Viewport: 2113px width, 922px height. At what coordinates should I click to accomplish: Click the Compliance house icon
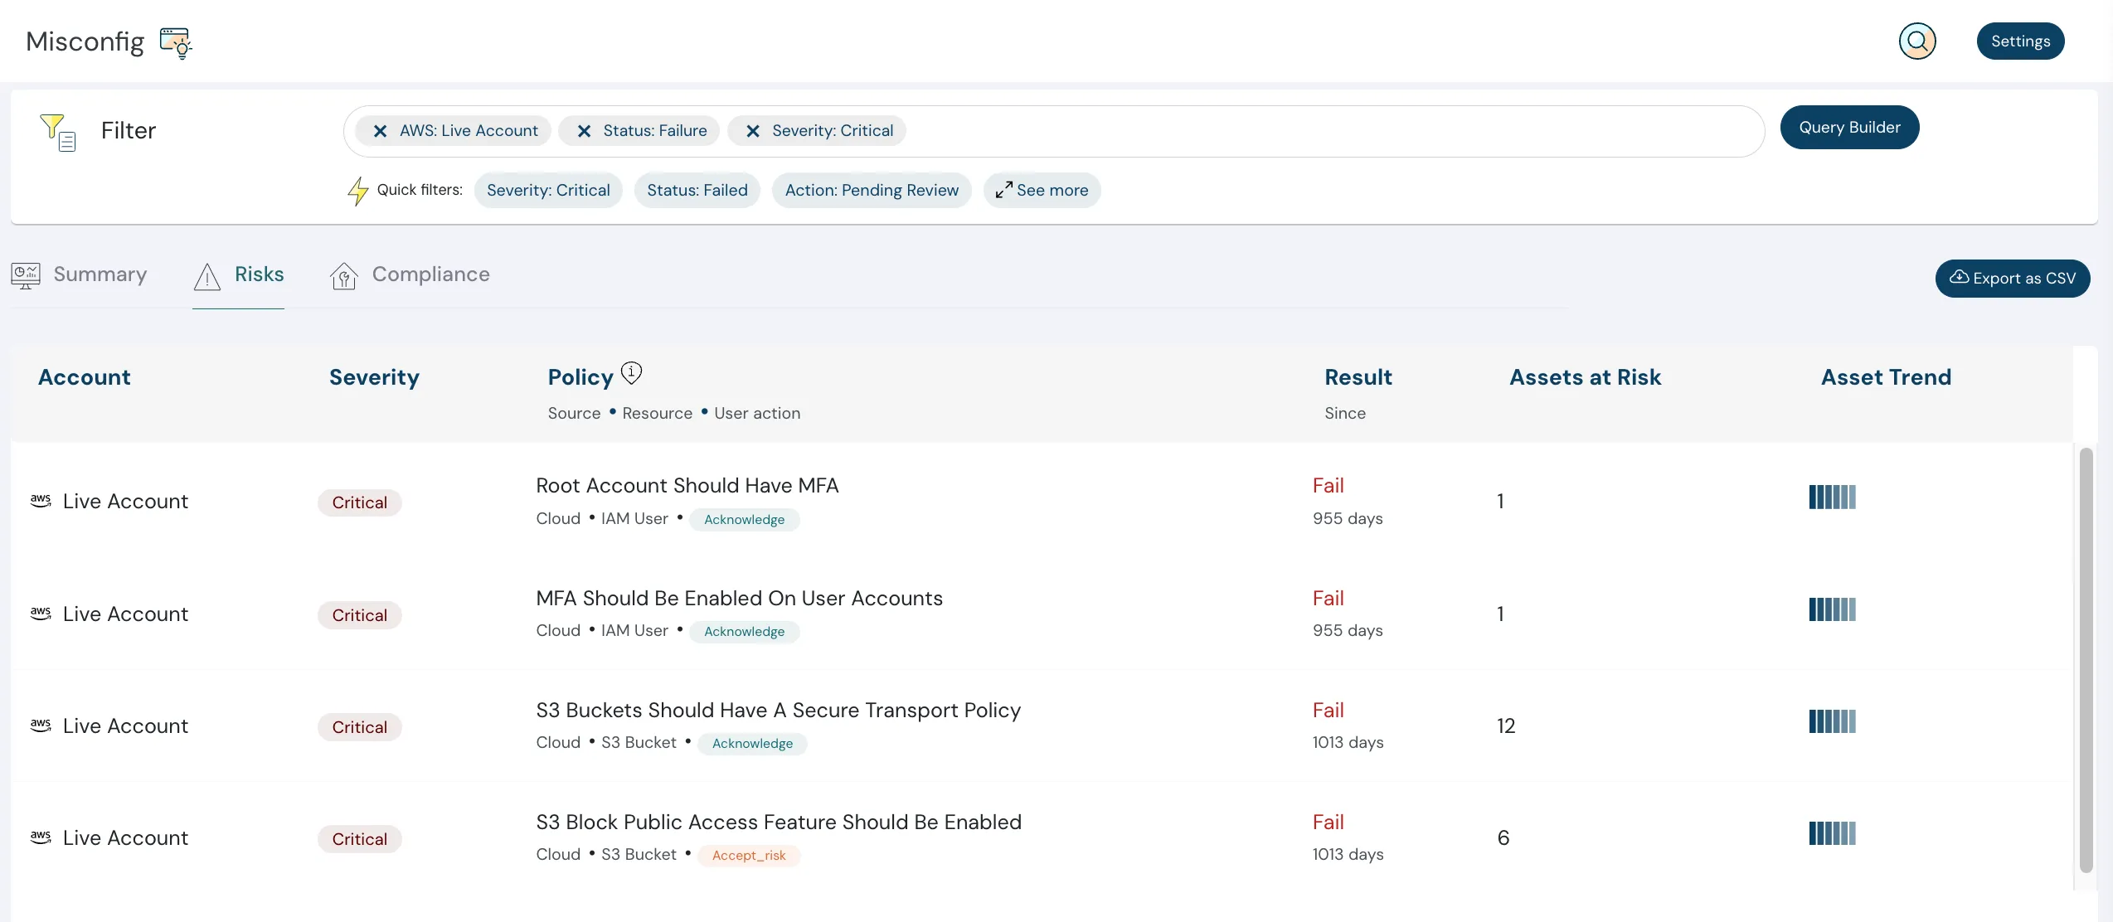(x=343, y=276)
